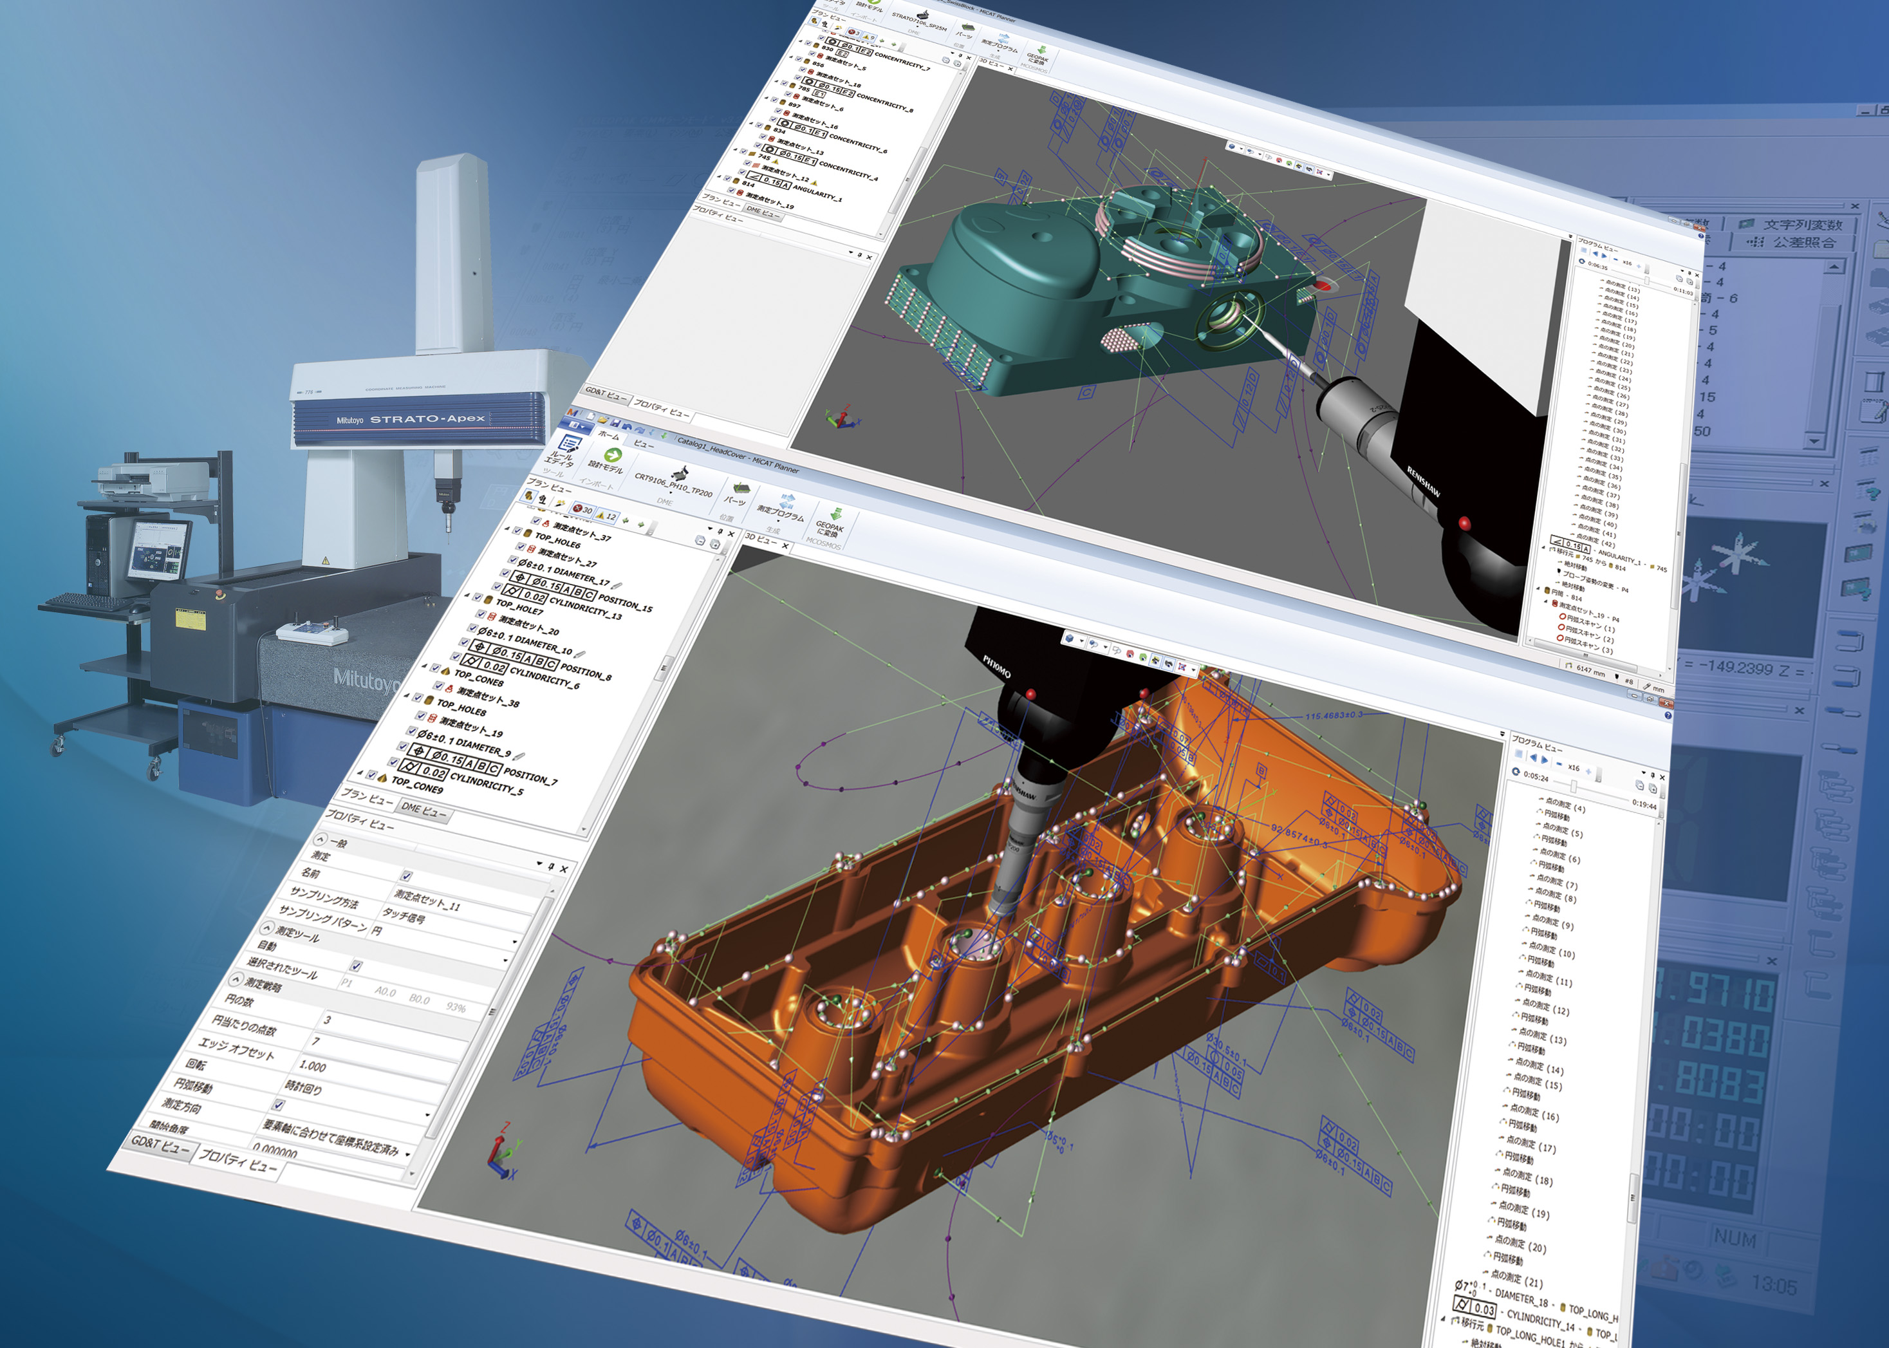This screenshot has width=1889, height=1348.
Task: Collapse the 測定戦略 section in property view
Action: [x=237, y=980]
